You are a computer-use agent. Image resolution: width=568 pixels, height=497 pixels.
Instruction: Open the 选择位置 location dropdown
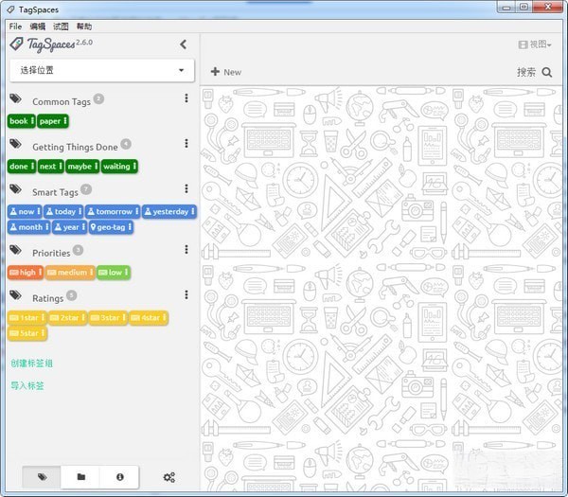coord(101,71)
